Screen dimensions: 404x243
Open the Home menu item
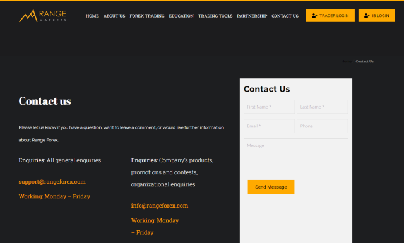pos(92,16)
